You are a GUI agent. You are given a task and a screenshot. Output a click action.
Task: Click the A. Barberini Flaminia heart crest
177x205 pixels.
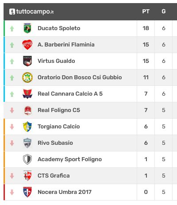tap(27, 45)
